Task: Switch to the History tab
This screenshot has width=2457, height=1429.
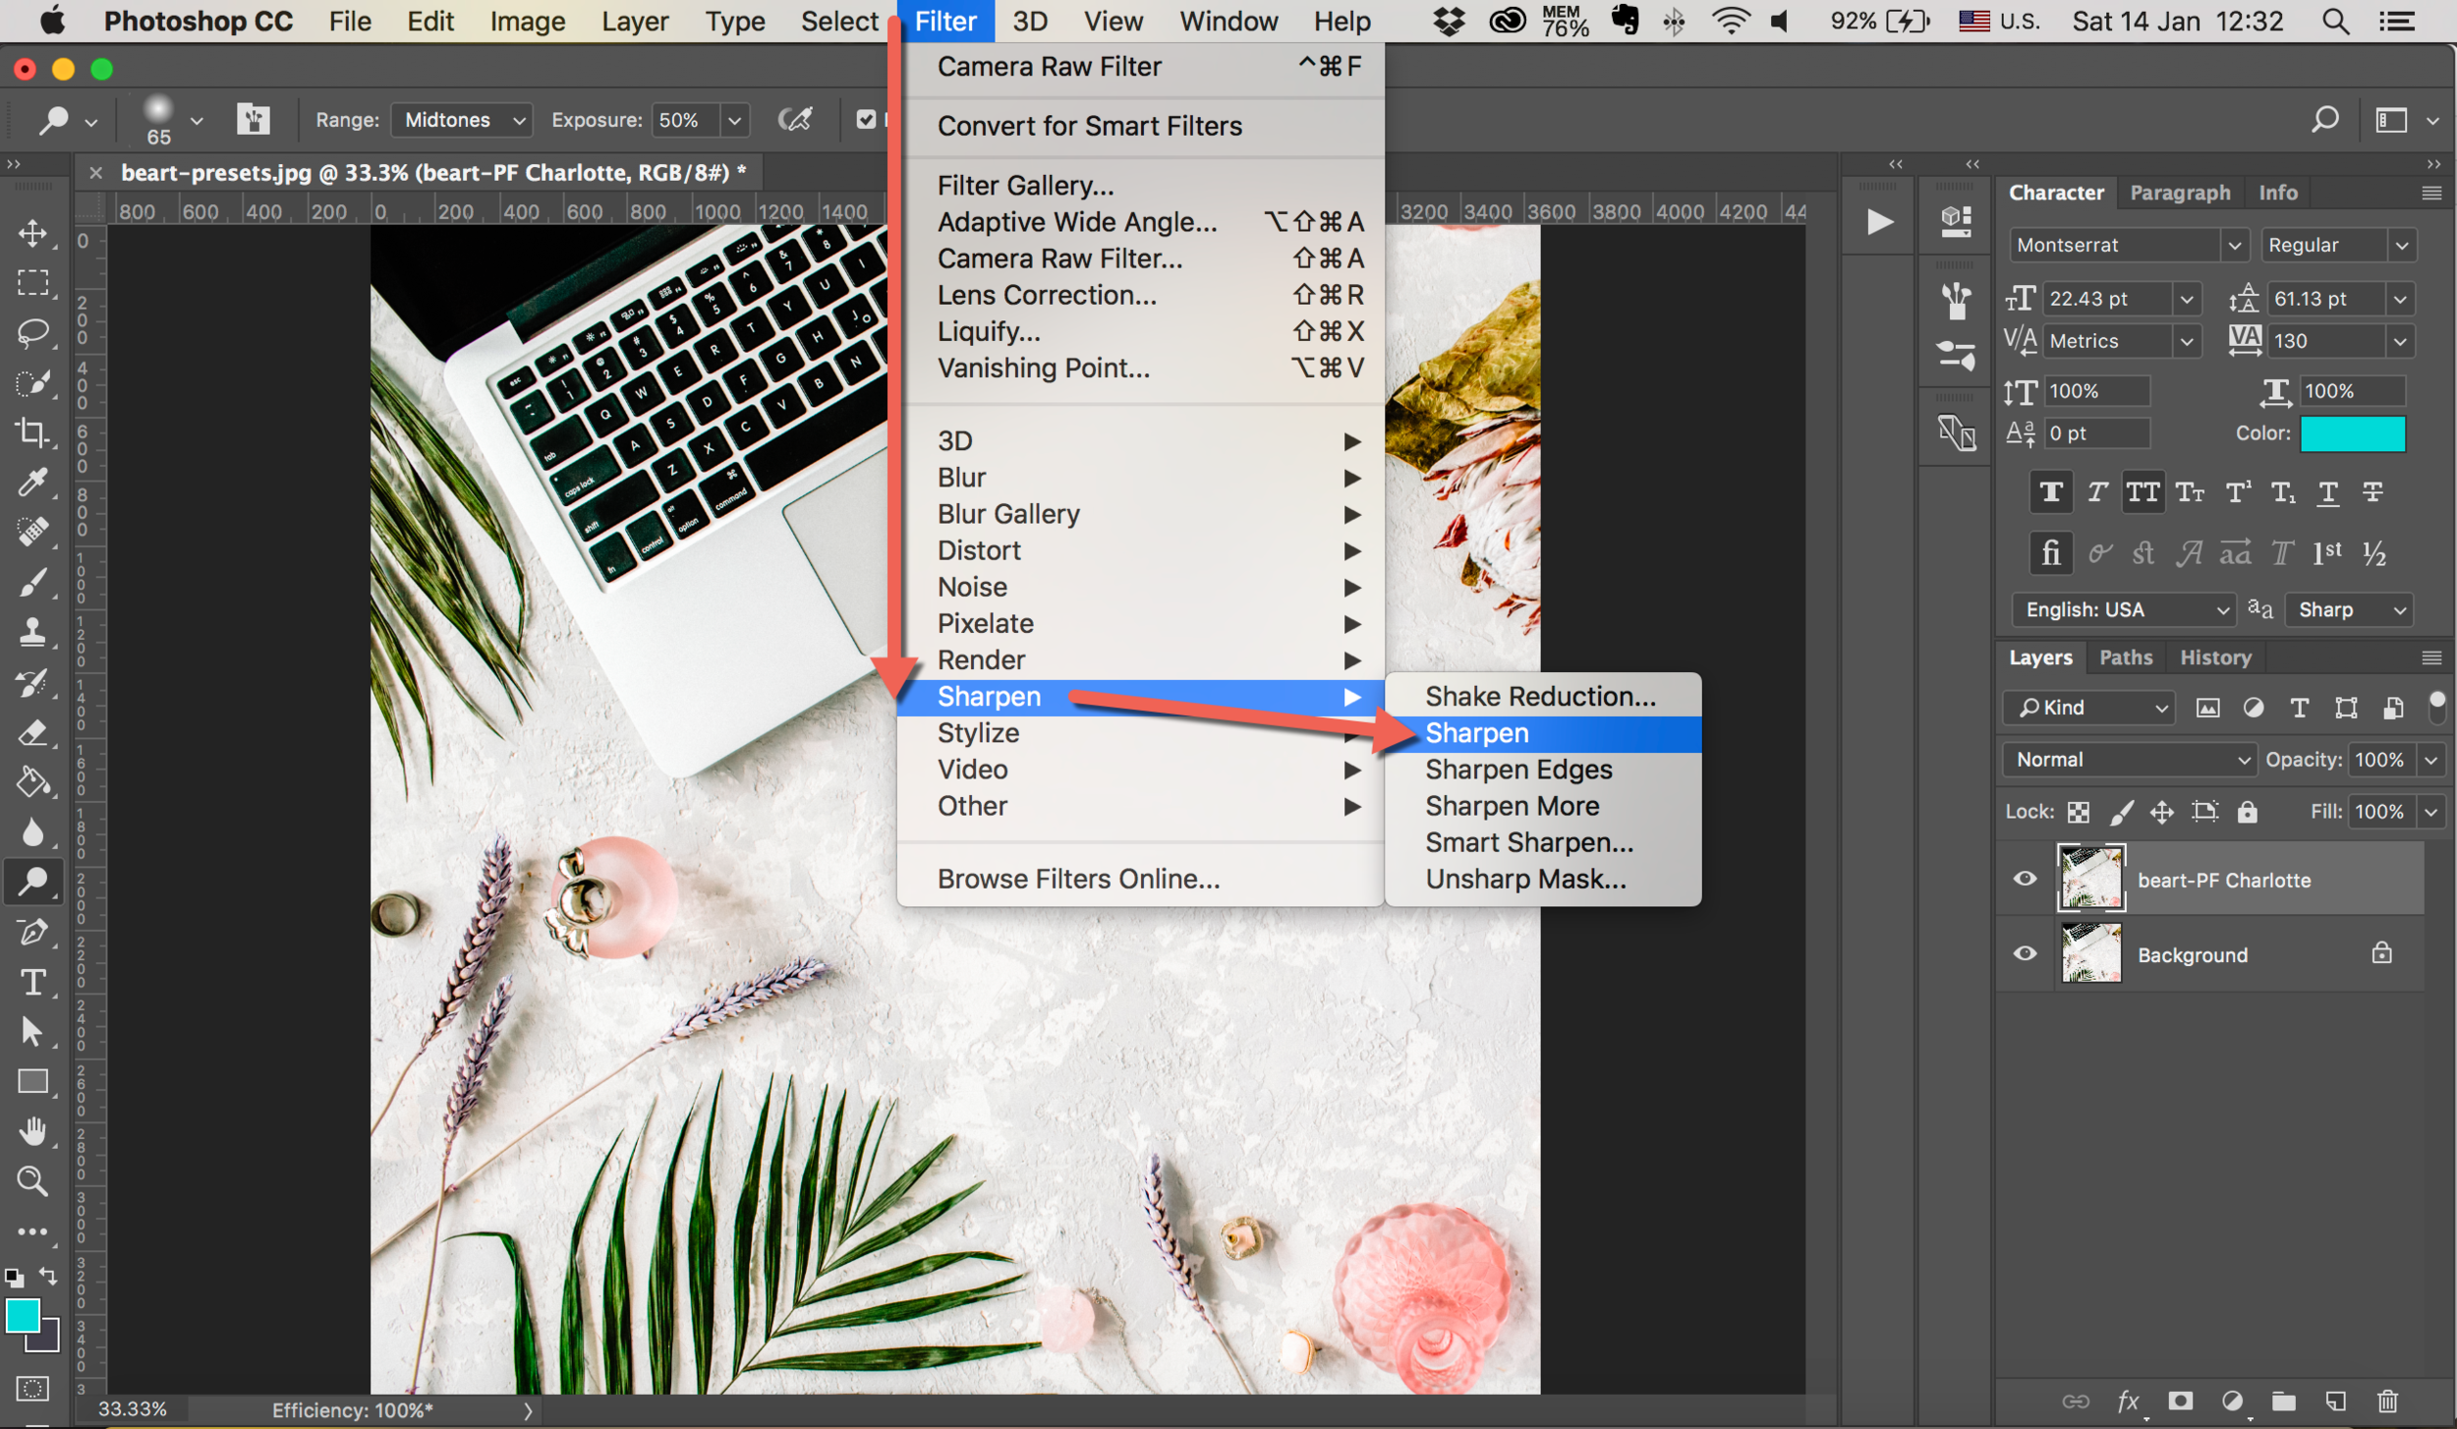Action: coord(2215,657)
